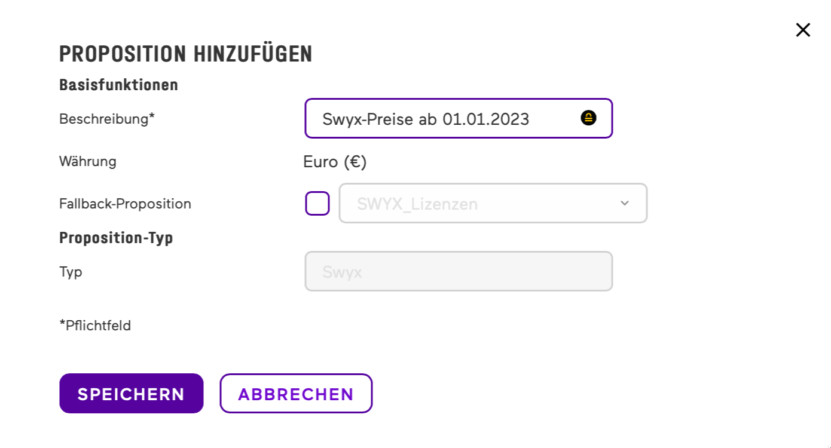Click the password manager icon in Beschreibung field
This screenshot has width=831, height=448.
coord(588,118)
